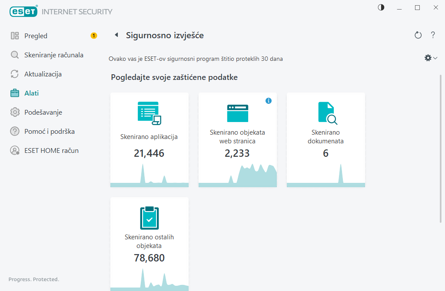This screenshot has width=445, height=291.
Task: Click the Progress. Protected. tagline
Action: coord(34,279)
